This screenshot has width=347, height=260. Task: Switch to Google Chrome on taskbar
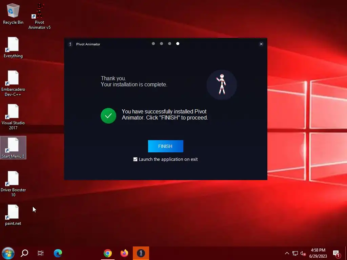(x=108, y=253)
